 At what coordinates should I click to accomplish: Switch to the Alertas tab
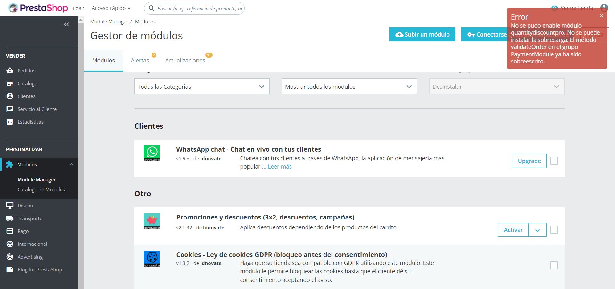(x=140, y=60)
